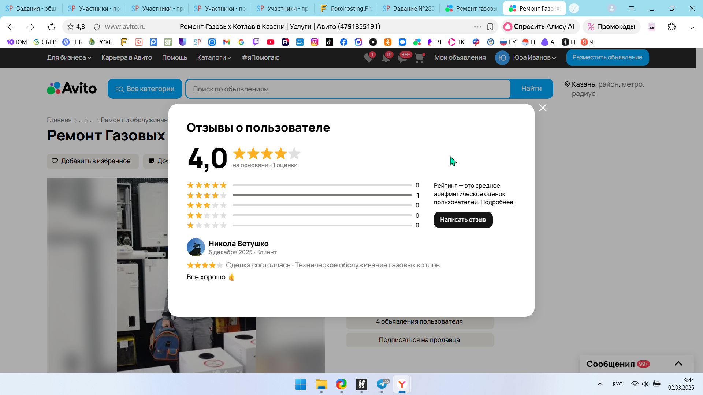The height and width of the screenshot is (395, 703).
Task: Click the browser bookmark icon
Action: [x=490, y=27]
